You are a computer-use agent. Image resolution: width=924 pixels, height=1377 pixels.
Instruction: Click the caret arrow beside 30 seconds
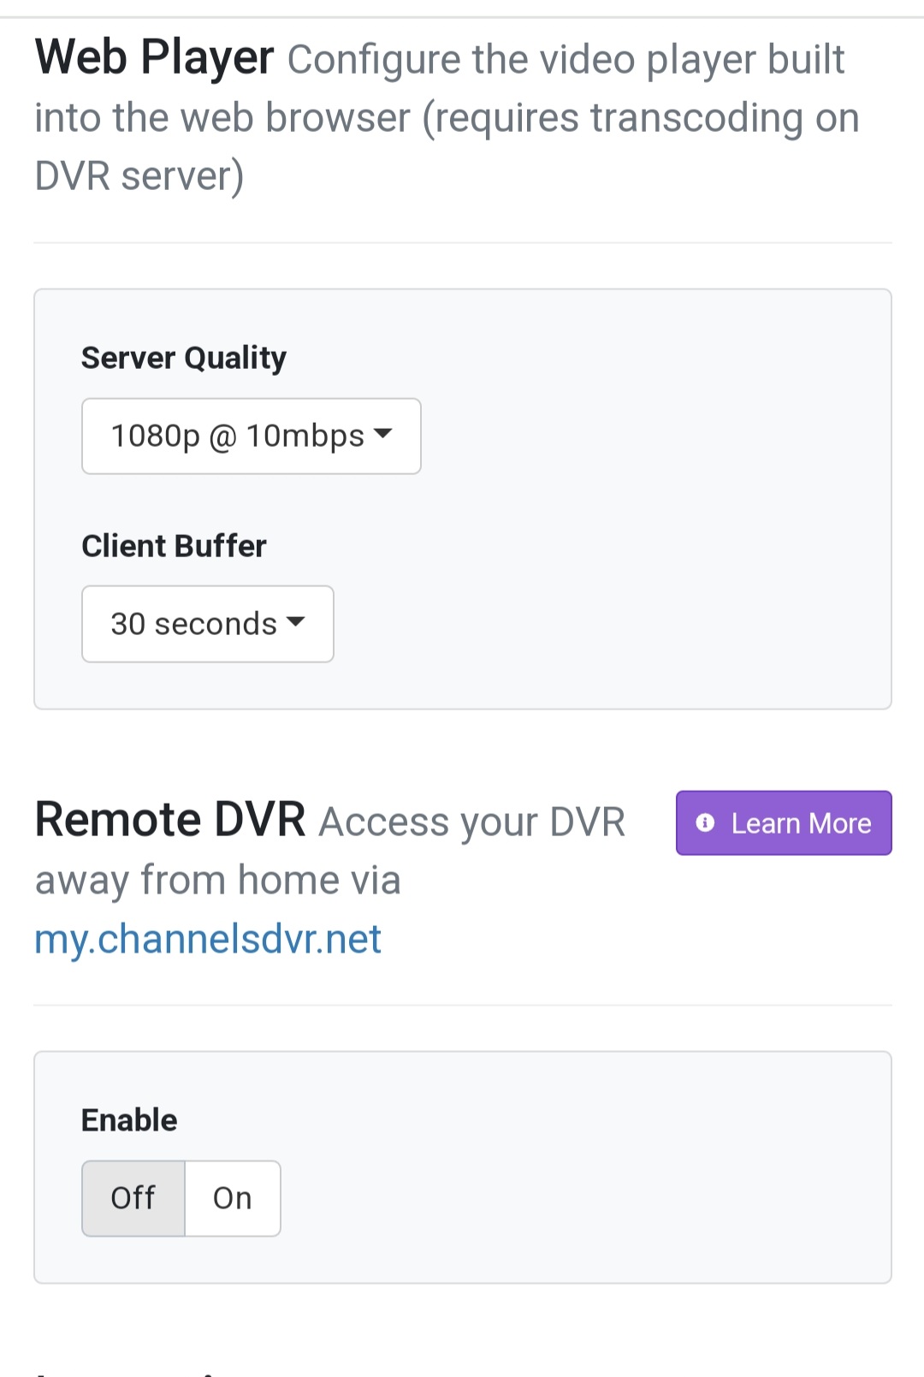(x=296, y=622)
